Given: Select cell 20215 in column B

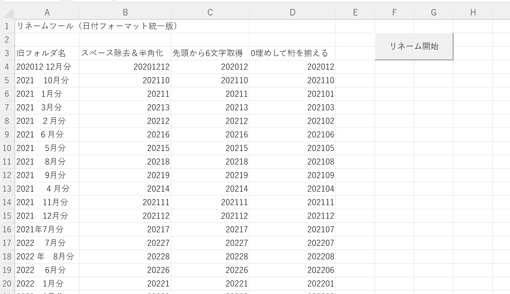Looking at the screenshot, I should tap(125, 148).
